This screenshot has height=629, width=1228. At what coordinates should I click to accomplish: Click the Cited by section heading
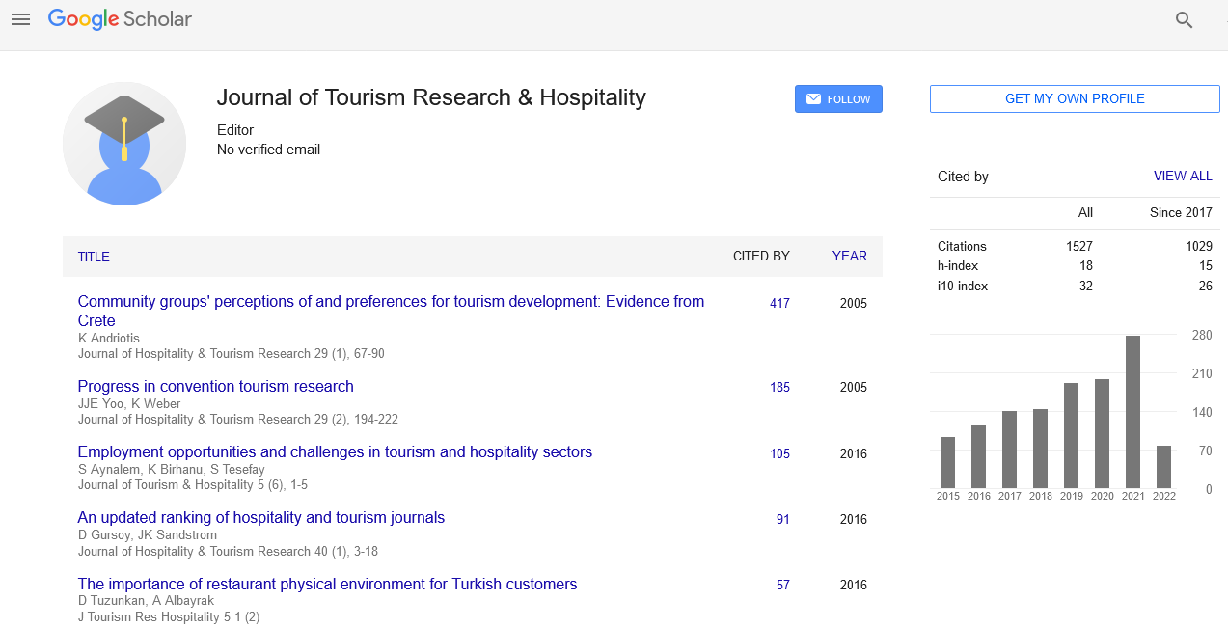pyautogui.click(x=963, y=177)
